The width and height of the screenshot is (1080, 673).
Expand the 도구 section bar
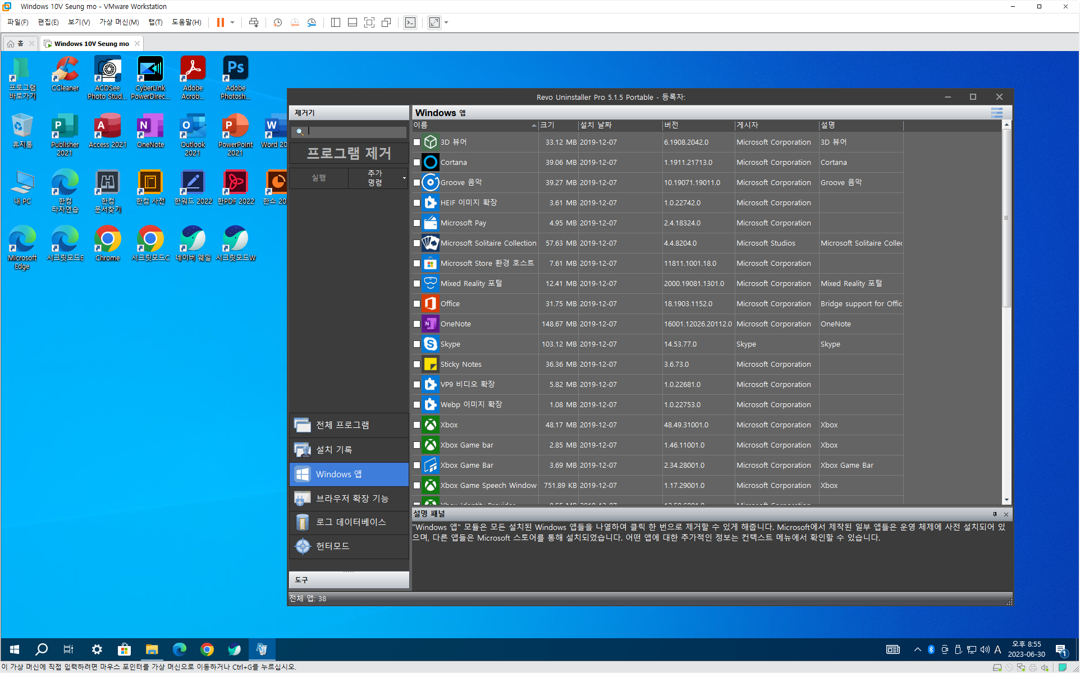[349, 579]
